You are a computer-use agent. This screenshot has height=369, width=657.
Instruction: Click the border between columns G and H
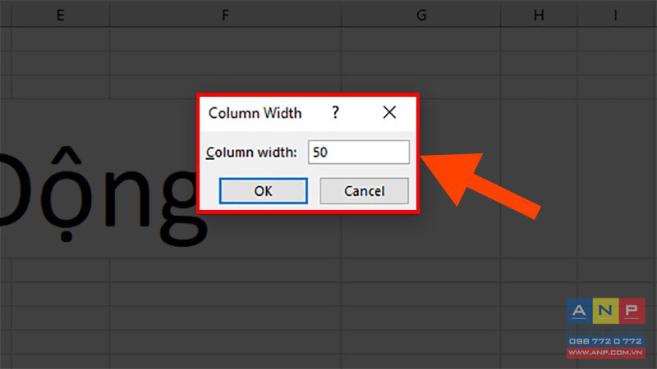[501, 15]
